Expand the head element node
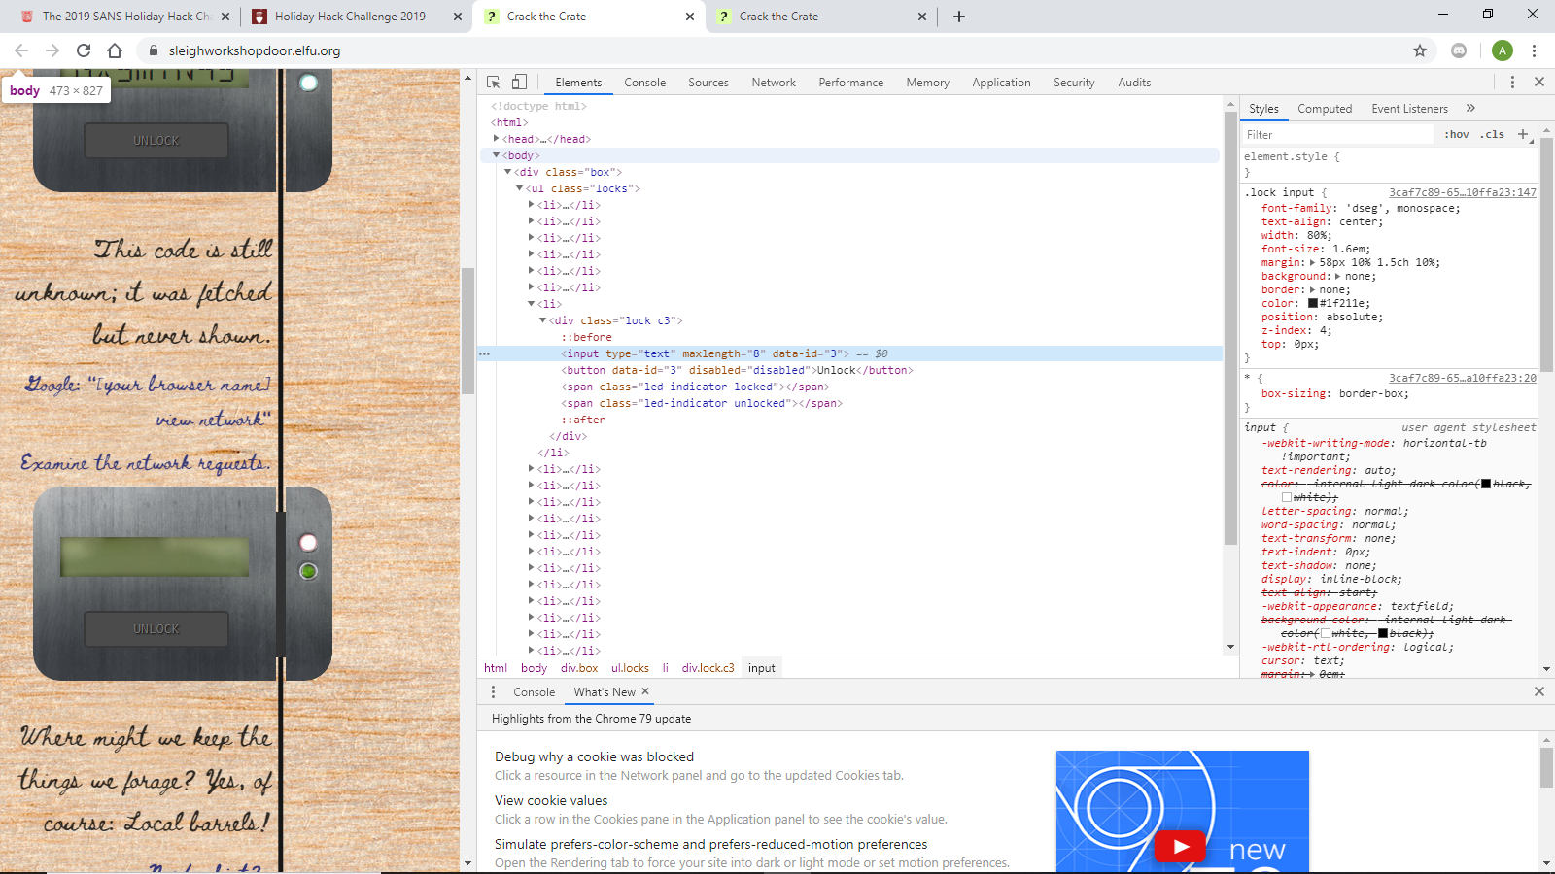 pos(497,139)
